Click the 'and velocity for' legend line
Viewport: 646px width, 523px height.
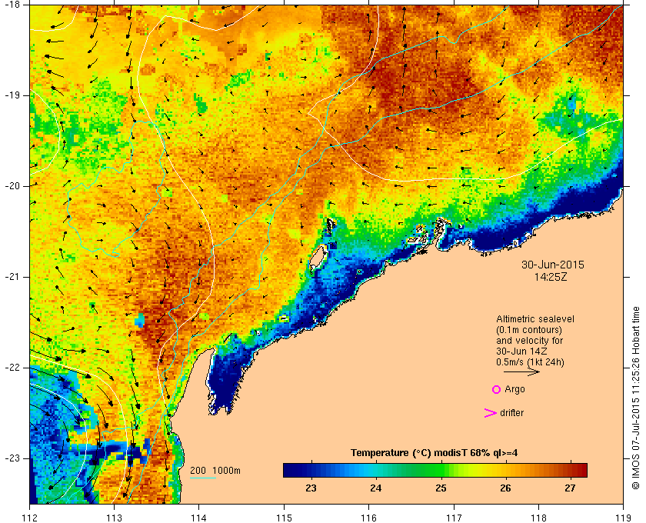[529, 341]
